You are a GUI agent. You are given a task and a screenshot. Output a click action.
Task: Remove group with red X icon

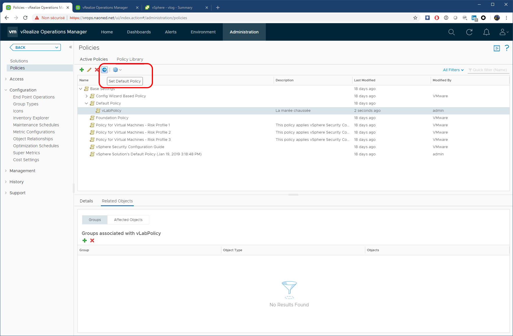click(92, 240)
